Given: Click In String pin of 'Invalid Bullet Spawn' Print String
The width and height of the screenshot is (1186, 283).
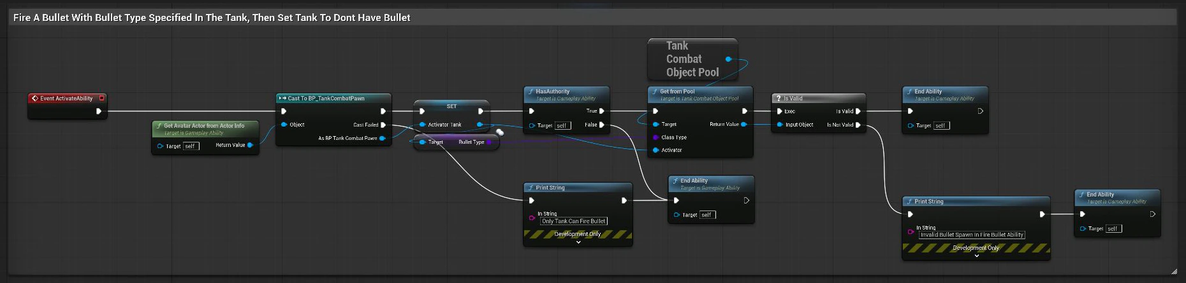Looking at the screenshot, I should [x=911, y=231].
